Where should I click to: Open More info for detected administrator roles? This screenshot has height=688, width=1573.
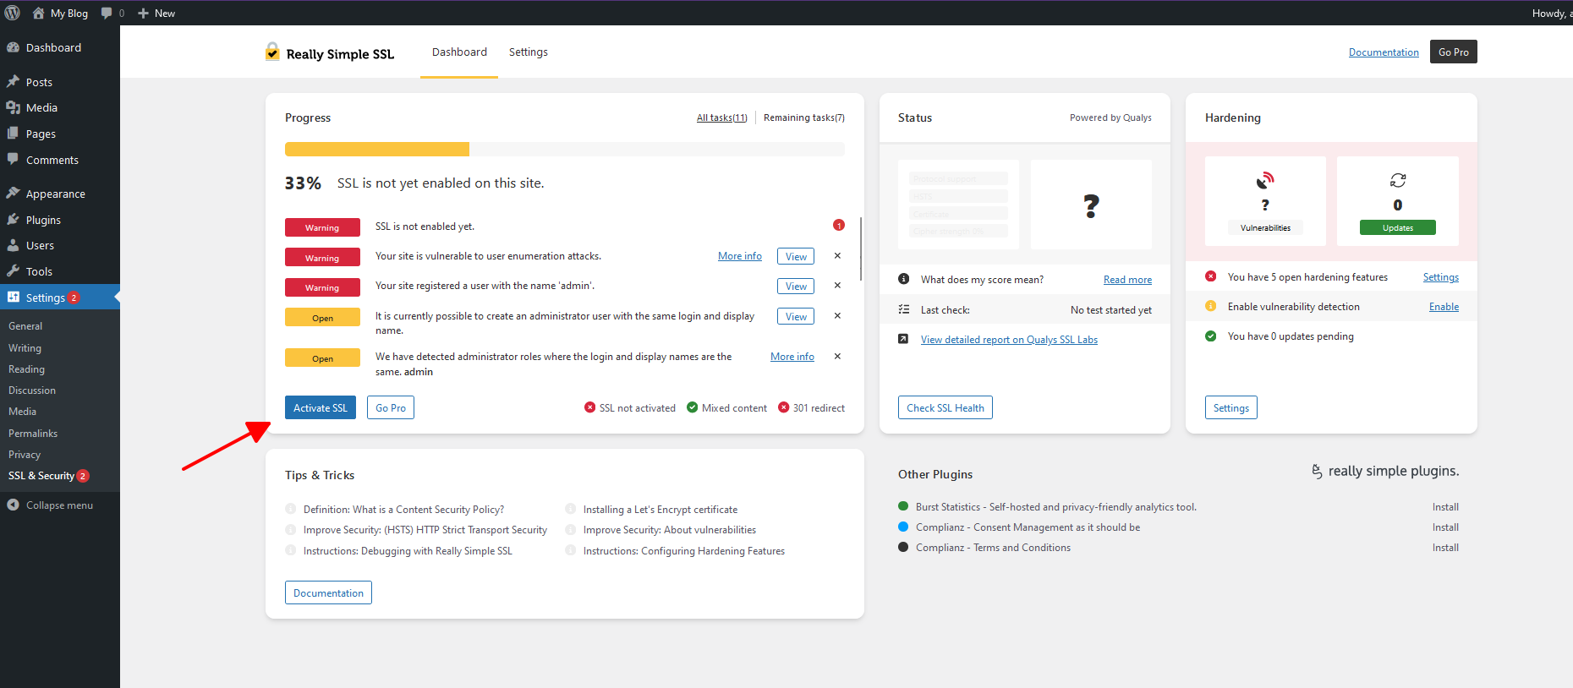point(792,357)
